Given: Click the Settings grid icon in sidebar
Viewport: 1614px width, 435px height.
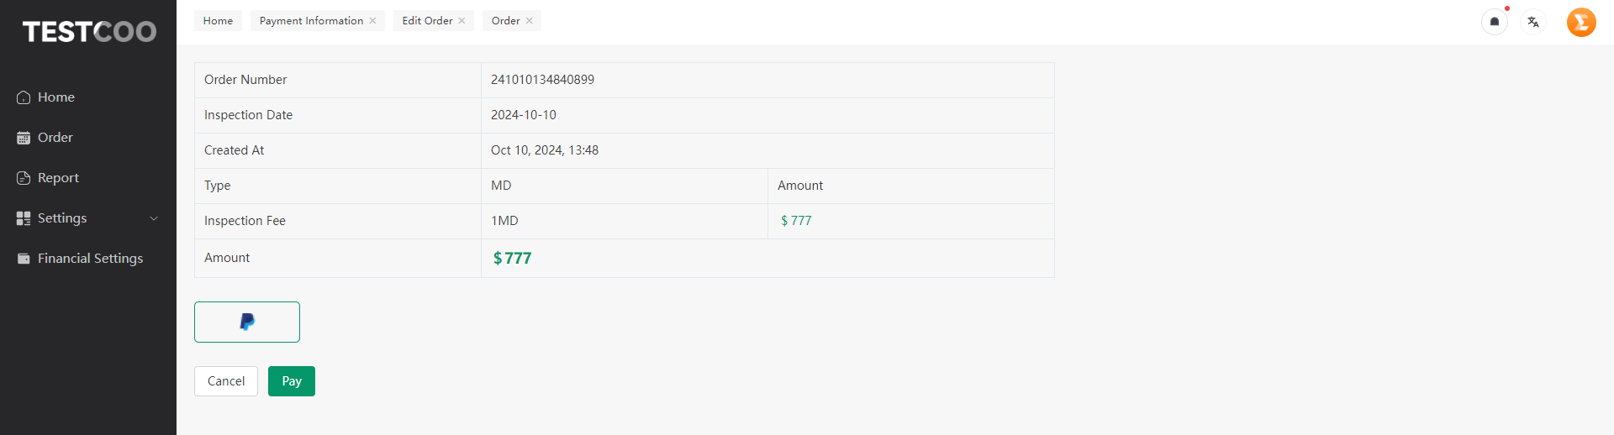Looking at the screenshot, I should pos(24,218).
